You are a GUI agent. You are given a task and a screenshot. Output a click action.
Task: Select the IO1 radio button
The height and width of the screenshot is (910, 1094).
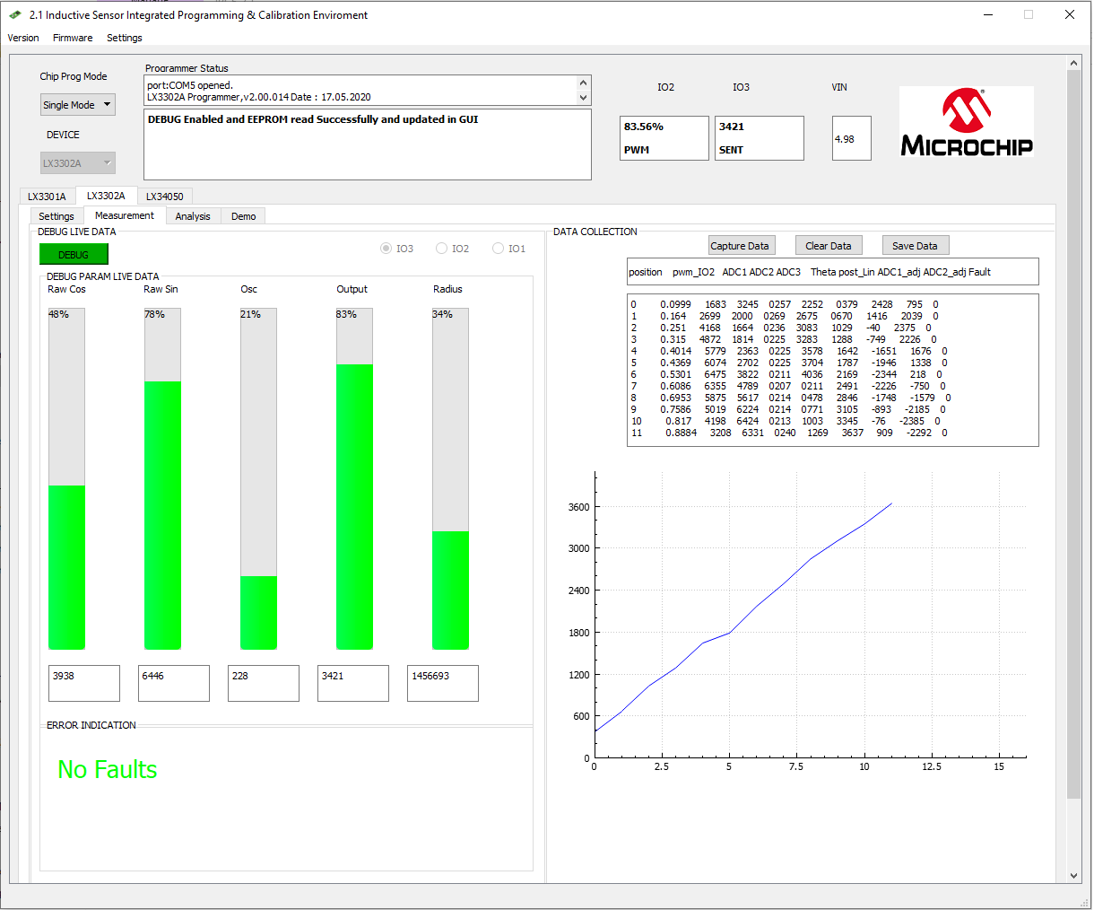(498, 249)
